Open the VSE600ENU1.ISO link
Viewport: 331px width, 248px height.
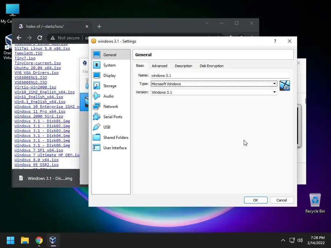tap(31, 77)
